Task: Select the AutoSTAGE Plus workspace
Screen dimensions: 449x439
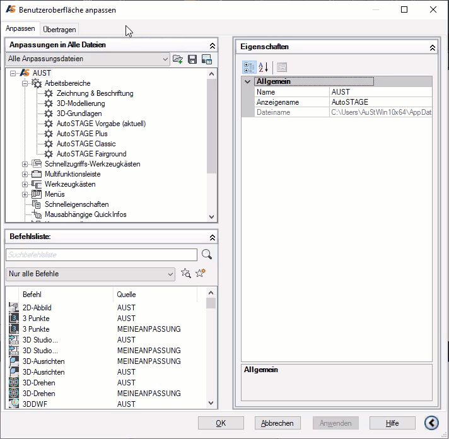Action: coord(82,134)
